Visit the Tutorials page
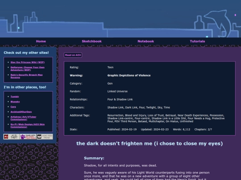The width and height of the screenshot is (241, 180). point(197,41)
